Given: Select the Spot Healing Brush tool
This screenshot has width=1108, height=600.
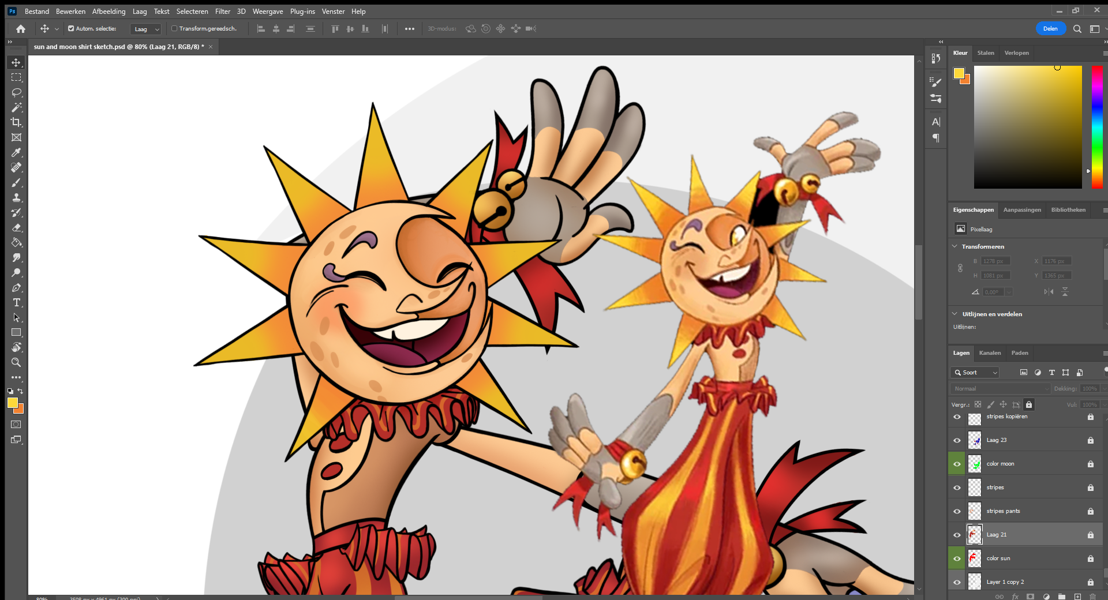Looking at the screenshot, I should pos(16,167).
